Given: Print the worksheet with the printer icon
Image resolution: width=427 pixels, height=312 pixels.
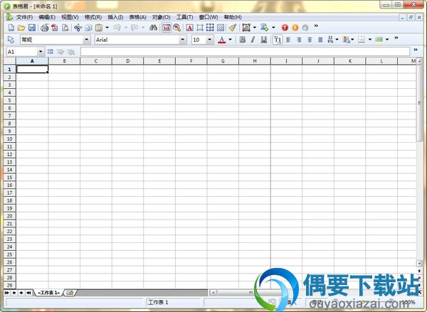Looking at the screenshot, I should [x=45, y=28].
